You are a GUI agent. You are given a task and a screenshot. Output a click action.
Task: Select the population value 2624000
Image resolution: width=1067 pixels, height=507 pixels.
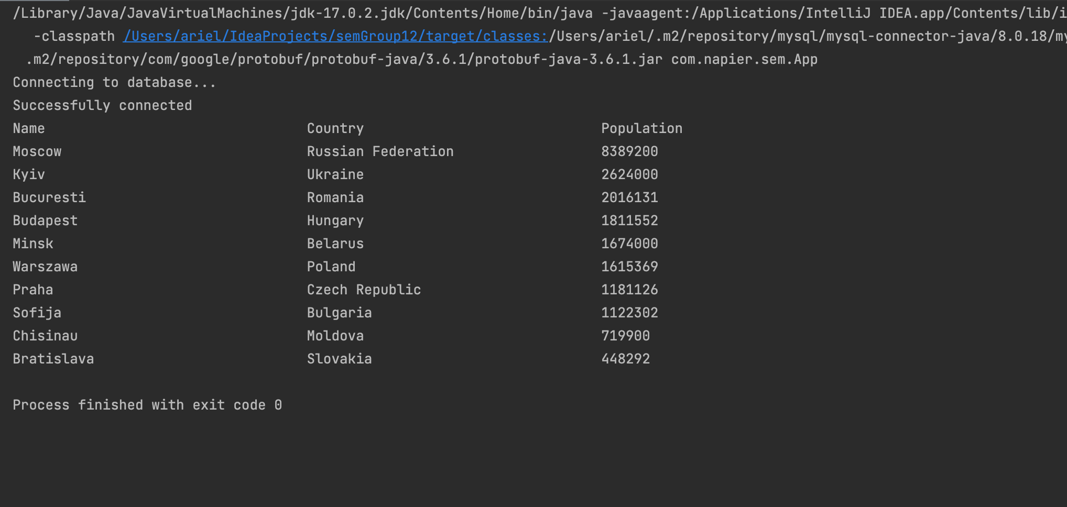tap(629, 174)
